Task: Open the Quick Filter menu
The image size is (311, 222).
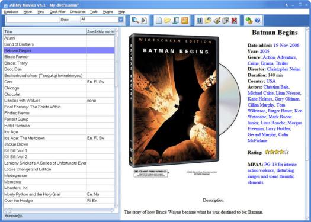Action: coord(57,12)
